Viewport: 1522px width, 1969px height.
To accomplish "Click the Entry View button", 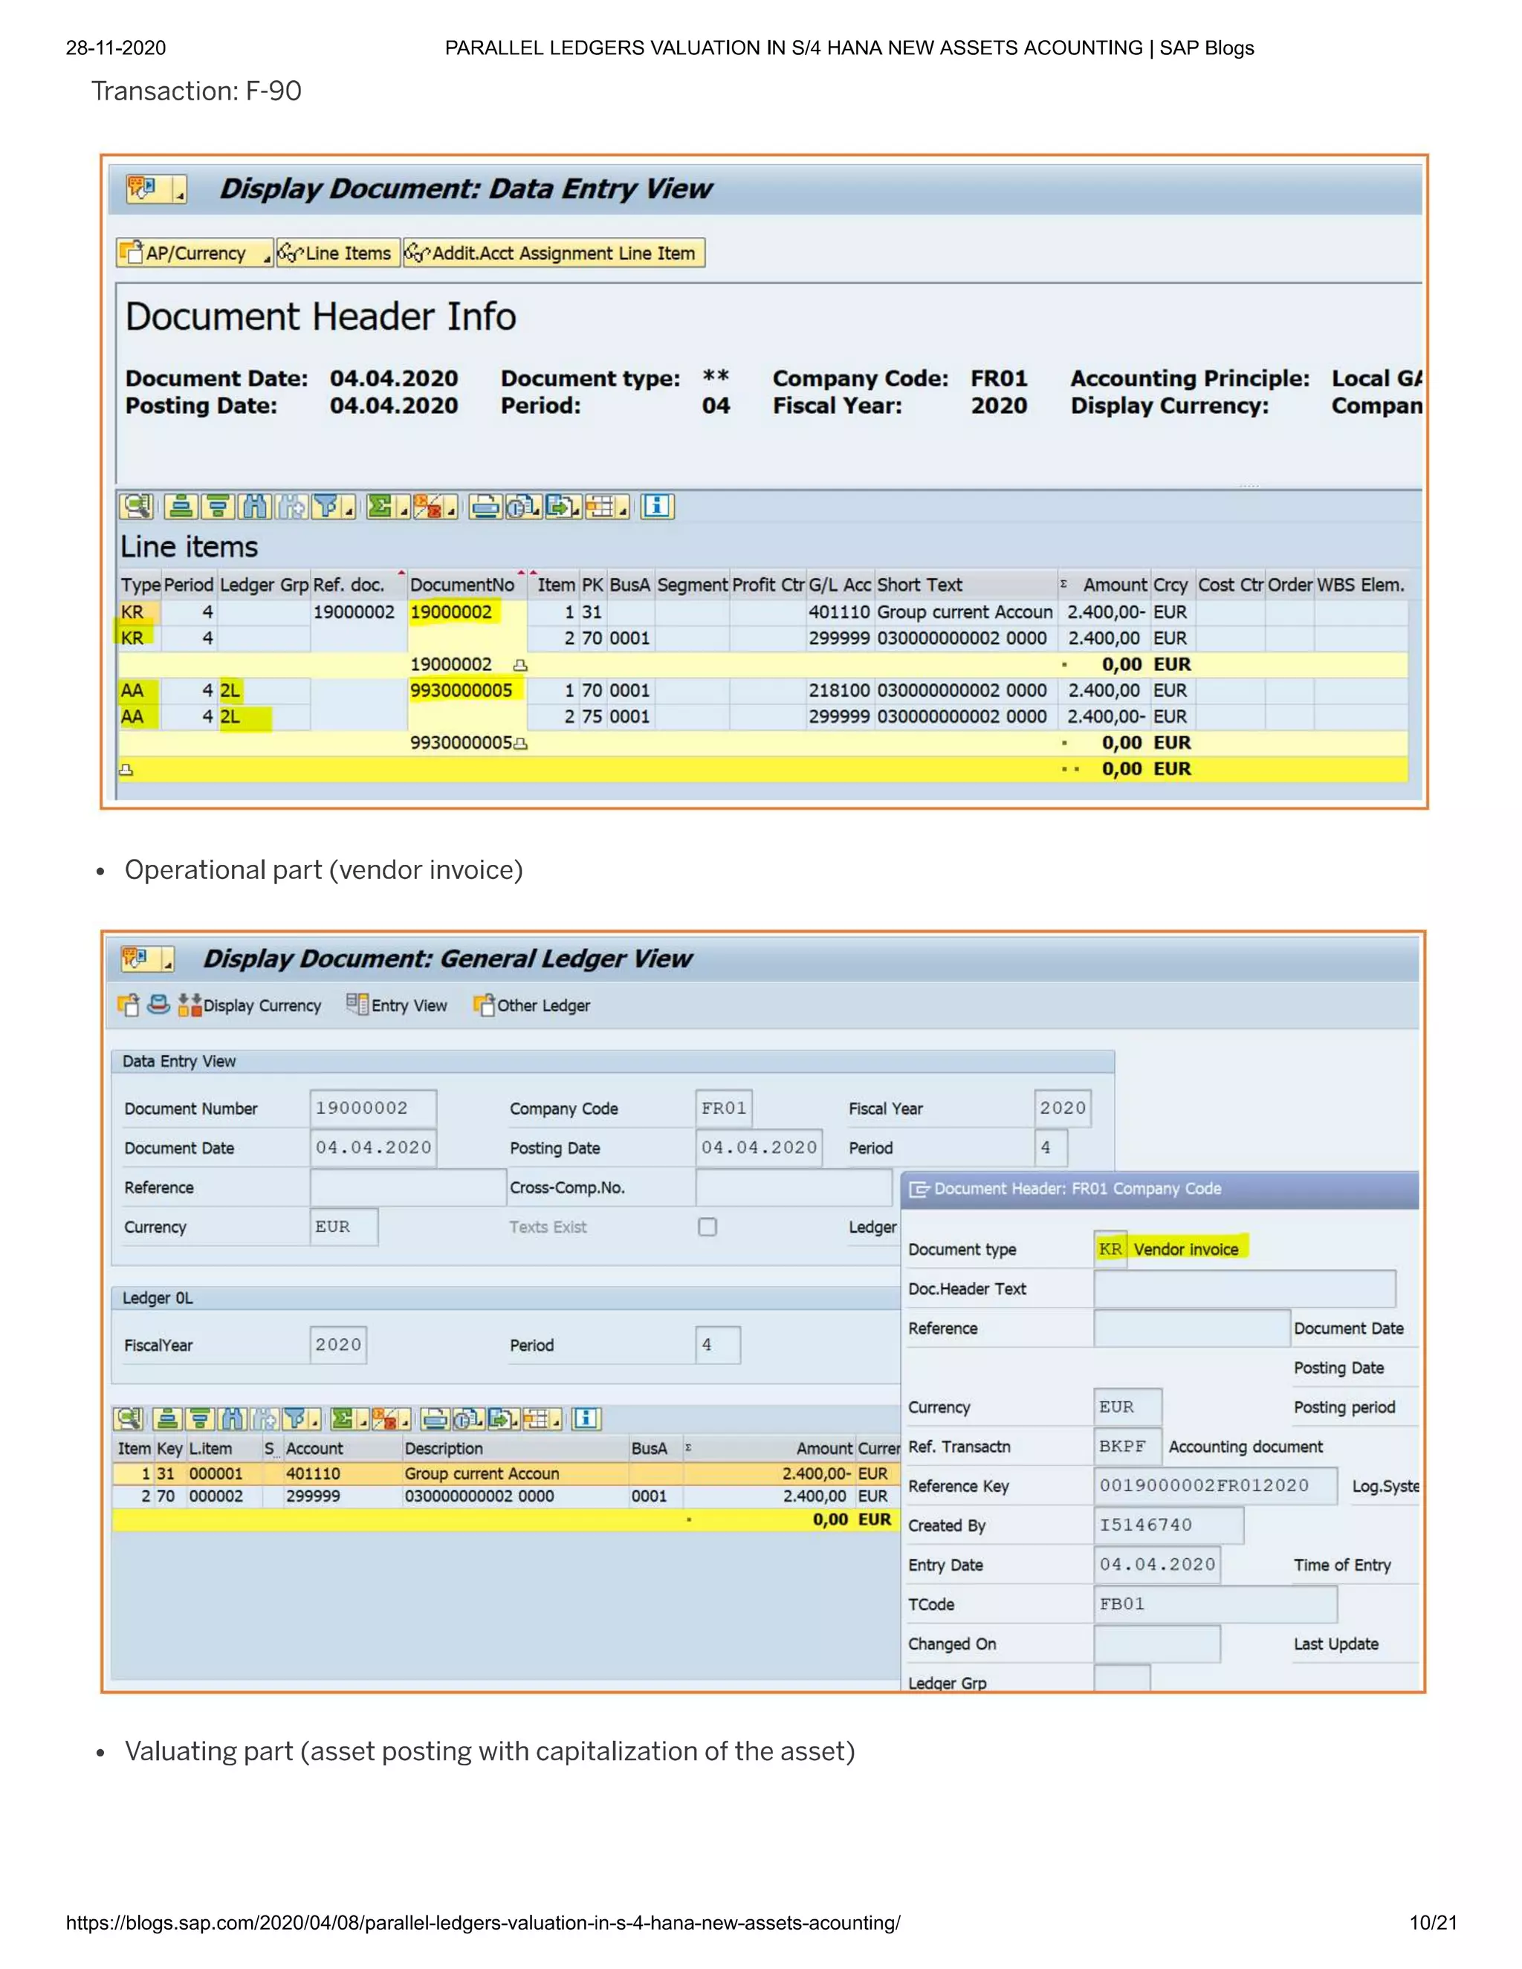I will point(398,1005).
